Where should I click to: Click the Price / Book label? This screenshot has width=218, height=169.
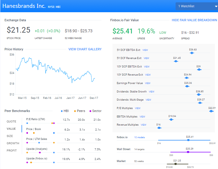(33, 129)
